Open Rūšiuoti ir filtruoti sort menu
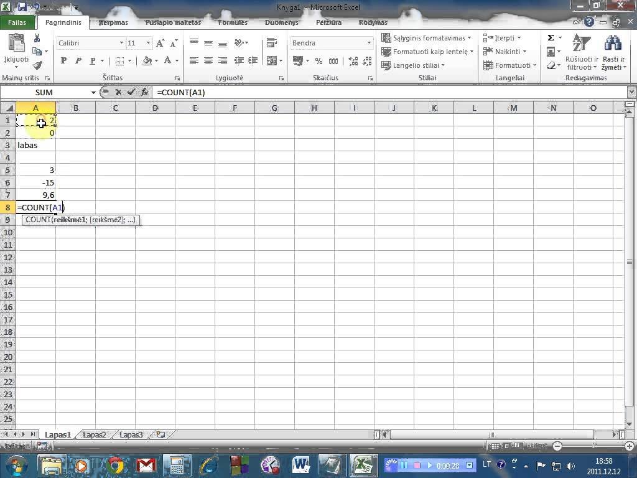The width and height of the screenshot is (637, 478). click(x=582, y=52)
